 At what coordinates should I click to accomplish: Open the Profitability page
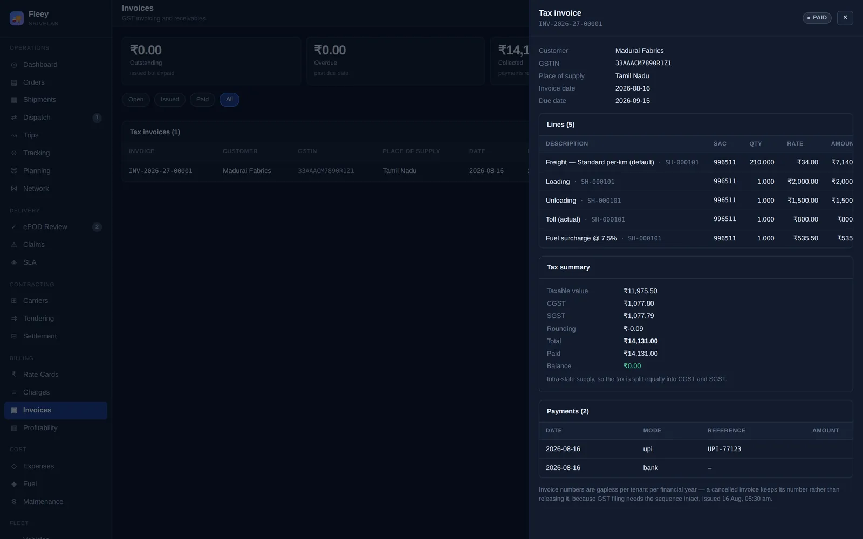(x=56, y=428)
